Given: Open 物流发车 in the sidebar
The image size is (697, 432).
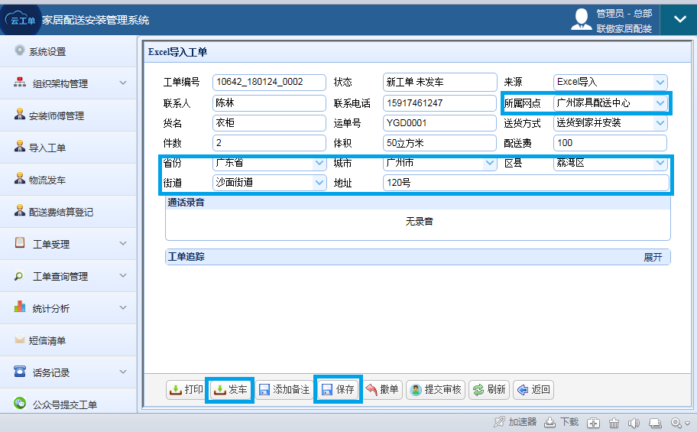Looking at the screenshot, I should click(47, 180).
